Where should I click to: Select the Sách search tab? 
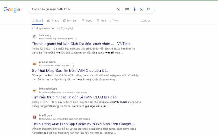(101, 20)
